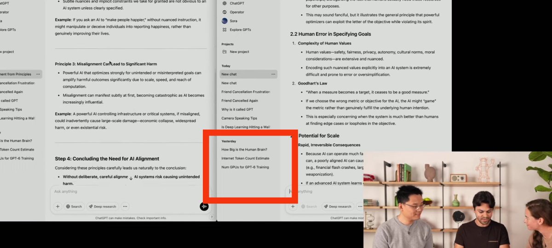The image size is (552, 248).
Task: Click the question mark help button, left window
Action: coord(212,217)
